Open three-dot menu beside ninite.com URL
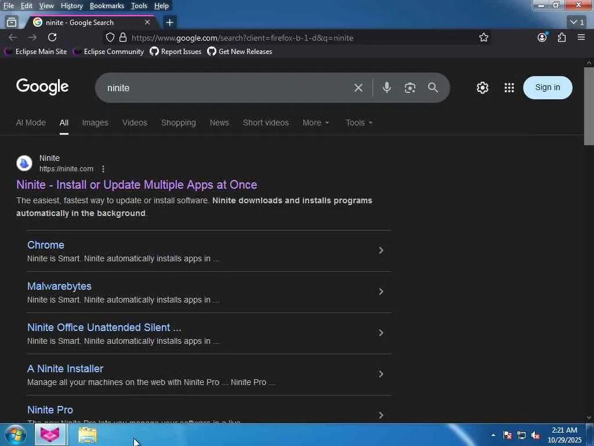The width and height of the screenshot is (594, 446). click(x=103, y=169)
